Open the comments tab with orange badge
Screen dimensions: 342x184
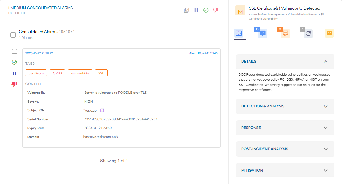285,34
